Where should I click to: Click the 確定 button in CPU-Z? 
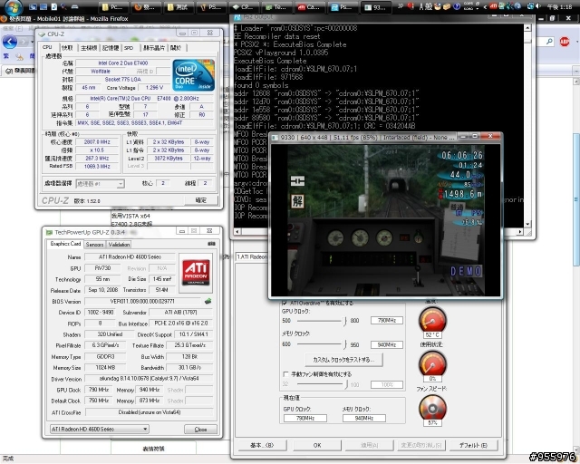(201, 200)
